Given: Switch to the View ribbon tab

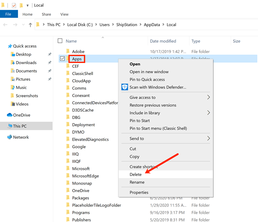Looking at the screenshot, I should point(64,14).
